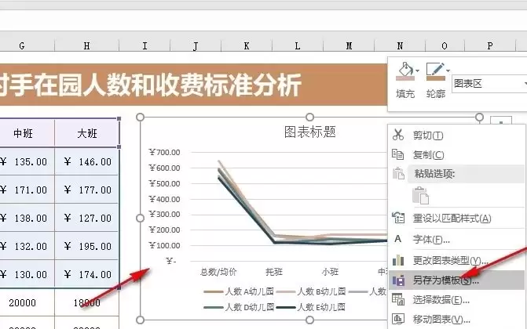527x329 pixels.
Task: Click the Outline pen icon
Action: (435, 70)
